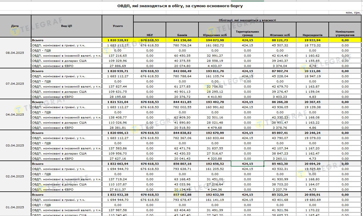363x216 pixels.
Task: Click the date cell 03.04.2025
Action: click(x=15, y=146)
